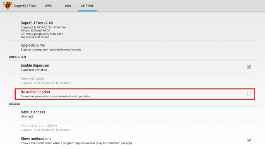Toggle the Survival mode checkbox
The image size is (265, 149).
tap(249, 80)
